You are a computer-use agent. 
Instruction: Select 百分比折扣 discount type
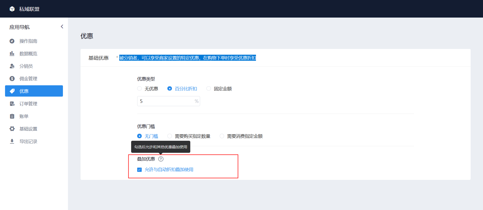click(170, 89)
